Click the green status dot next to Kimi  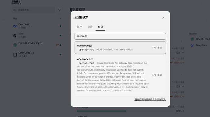[x=60, y=35]
